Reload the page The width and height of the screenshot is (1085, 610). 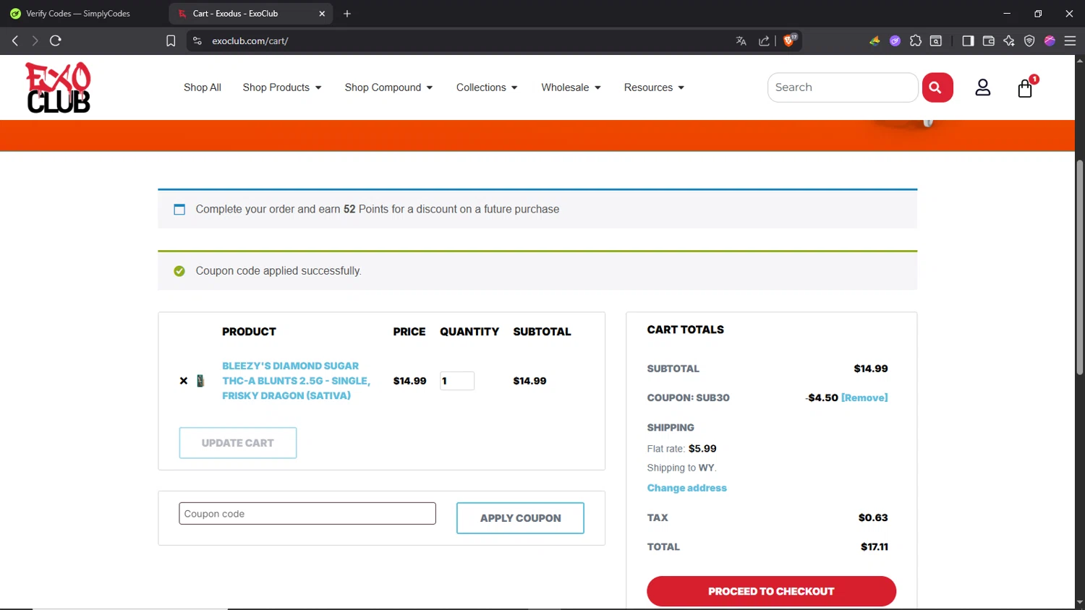click(x=55, y=40)
